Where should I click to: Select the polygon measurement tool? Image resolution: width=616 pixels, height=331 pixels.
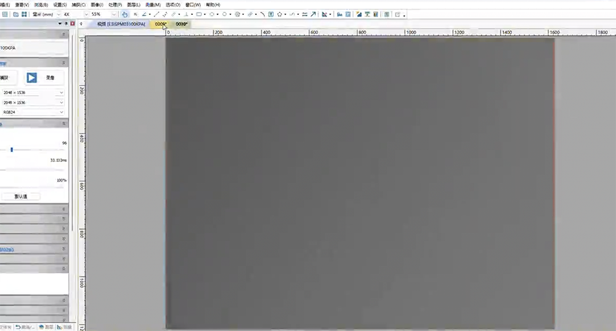pos(280,14)
